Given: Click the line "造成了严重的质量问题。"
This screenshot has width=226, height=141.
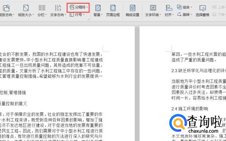Looking at the screenshot, I should tap(194, 60).
